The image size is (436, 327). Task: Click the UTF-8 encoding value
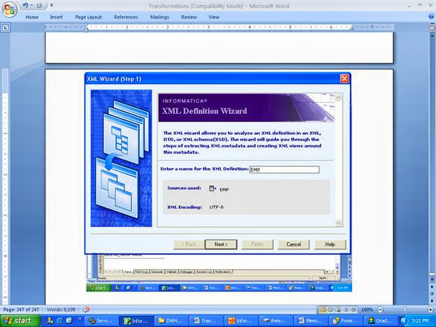click(217, 207)
